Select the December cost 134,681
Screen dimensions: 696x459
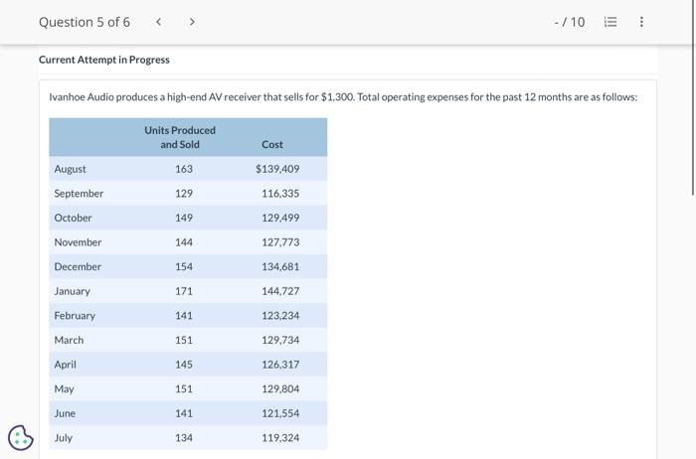[x=280, y=266]
